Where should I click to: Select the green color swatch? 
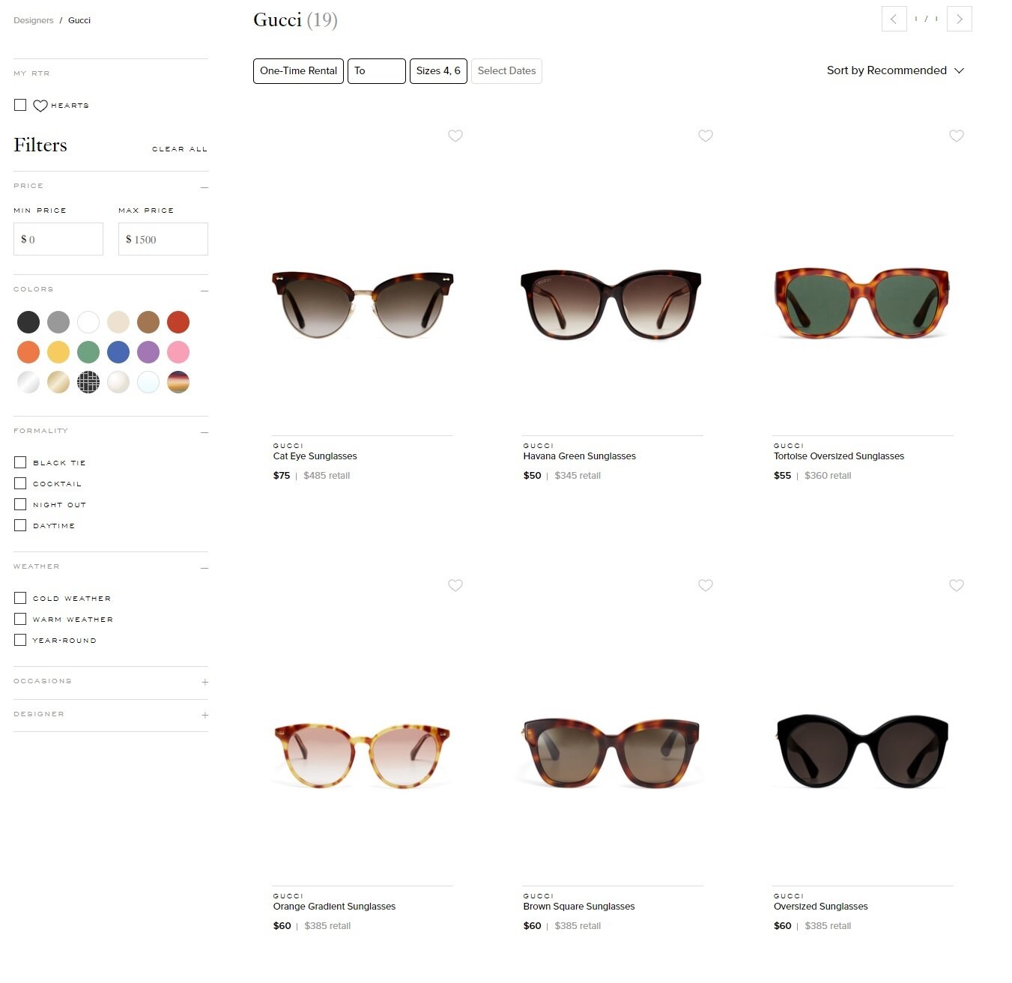[88, 352]
